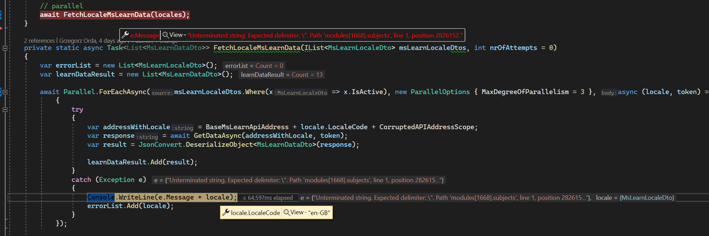Click the "// parallel" comment
The width and height of the screenshot is (709, 236).
(x=62, y=6)
